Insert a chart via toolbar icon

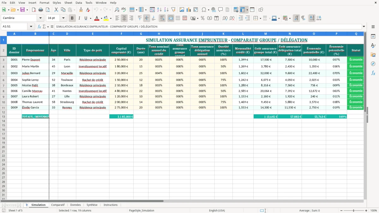(189, 10)
